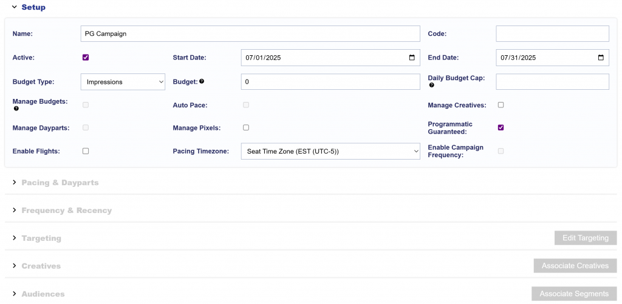622x304 pixels.
Task: Disable the Programmatic Guaranteed checkbox
Action: [x=501, y=127]
